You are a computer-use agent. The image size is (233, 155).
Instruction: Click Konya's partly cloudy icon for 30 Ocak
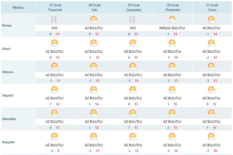[x=172, y=19]
